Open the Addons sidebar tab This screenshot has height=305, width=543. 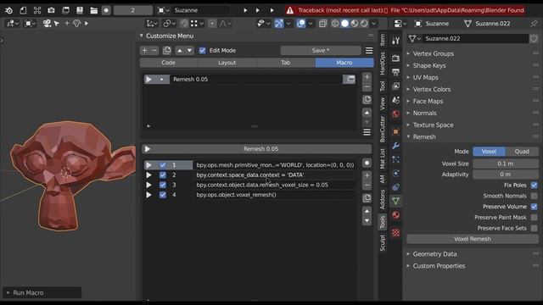383,200
